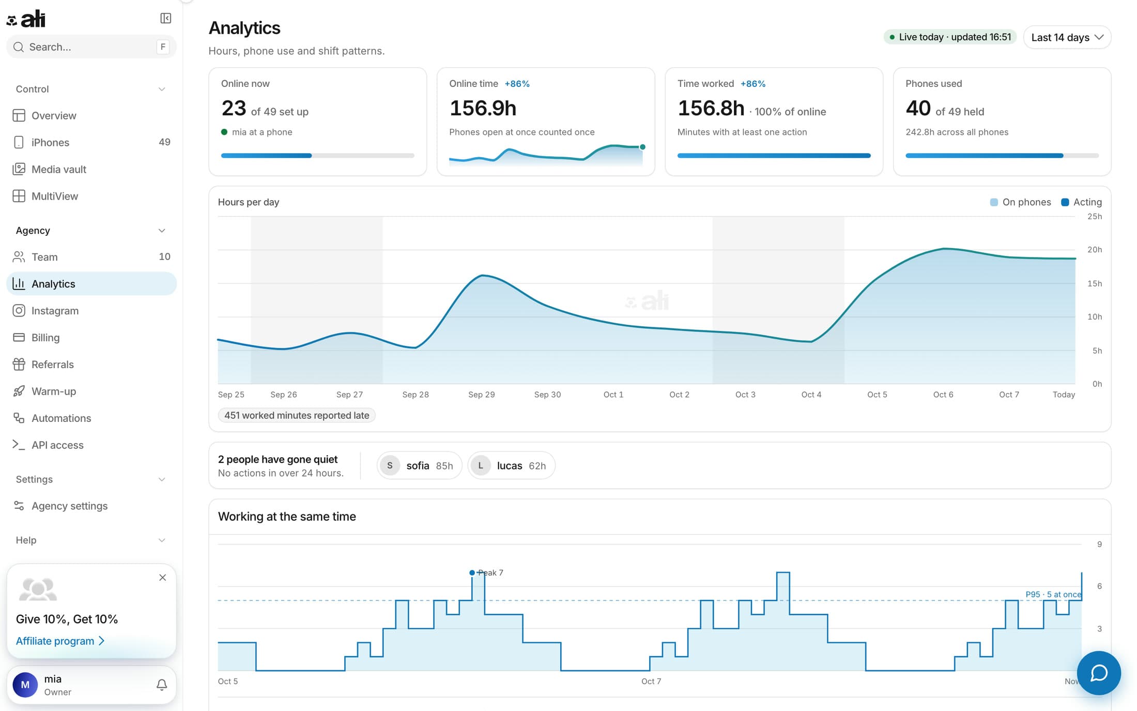Open the Team people icon
Screen dimensions: 1137x711
19,257
